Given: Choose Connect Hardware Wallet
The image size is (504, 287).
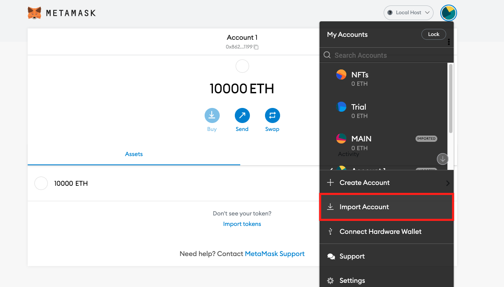Looking at the screenshot, I should (x=387, y=231).
